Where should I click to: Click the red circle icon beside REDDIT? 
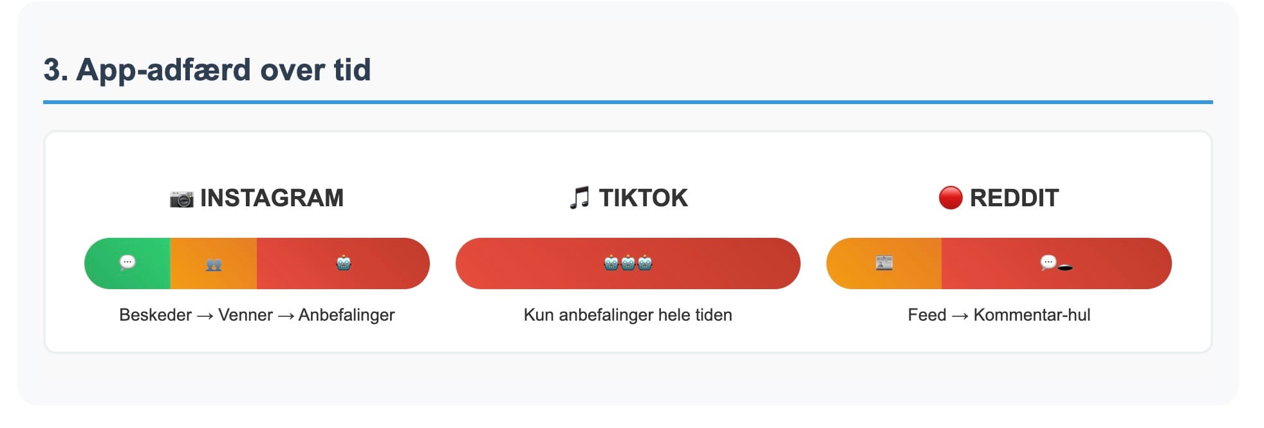pyautogui.click(x=951, y=198)
